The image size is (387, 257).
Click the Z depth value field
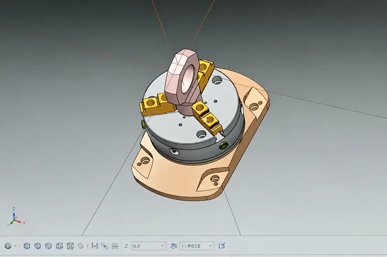149,246
